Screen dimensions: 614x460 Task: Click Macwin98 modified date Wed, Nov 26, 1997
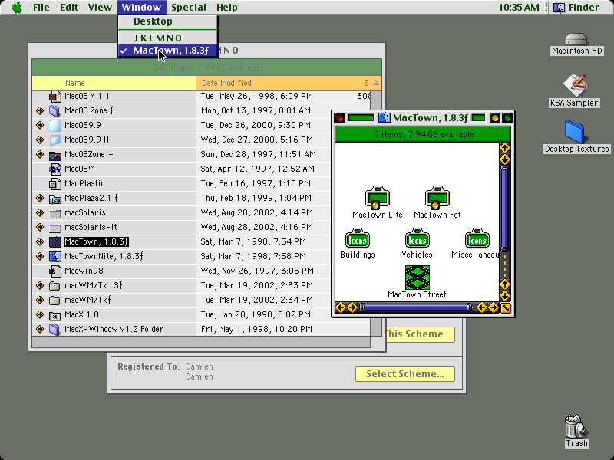point(257,271)
